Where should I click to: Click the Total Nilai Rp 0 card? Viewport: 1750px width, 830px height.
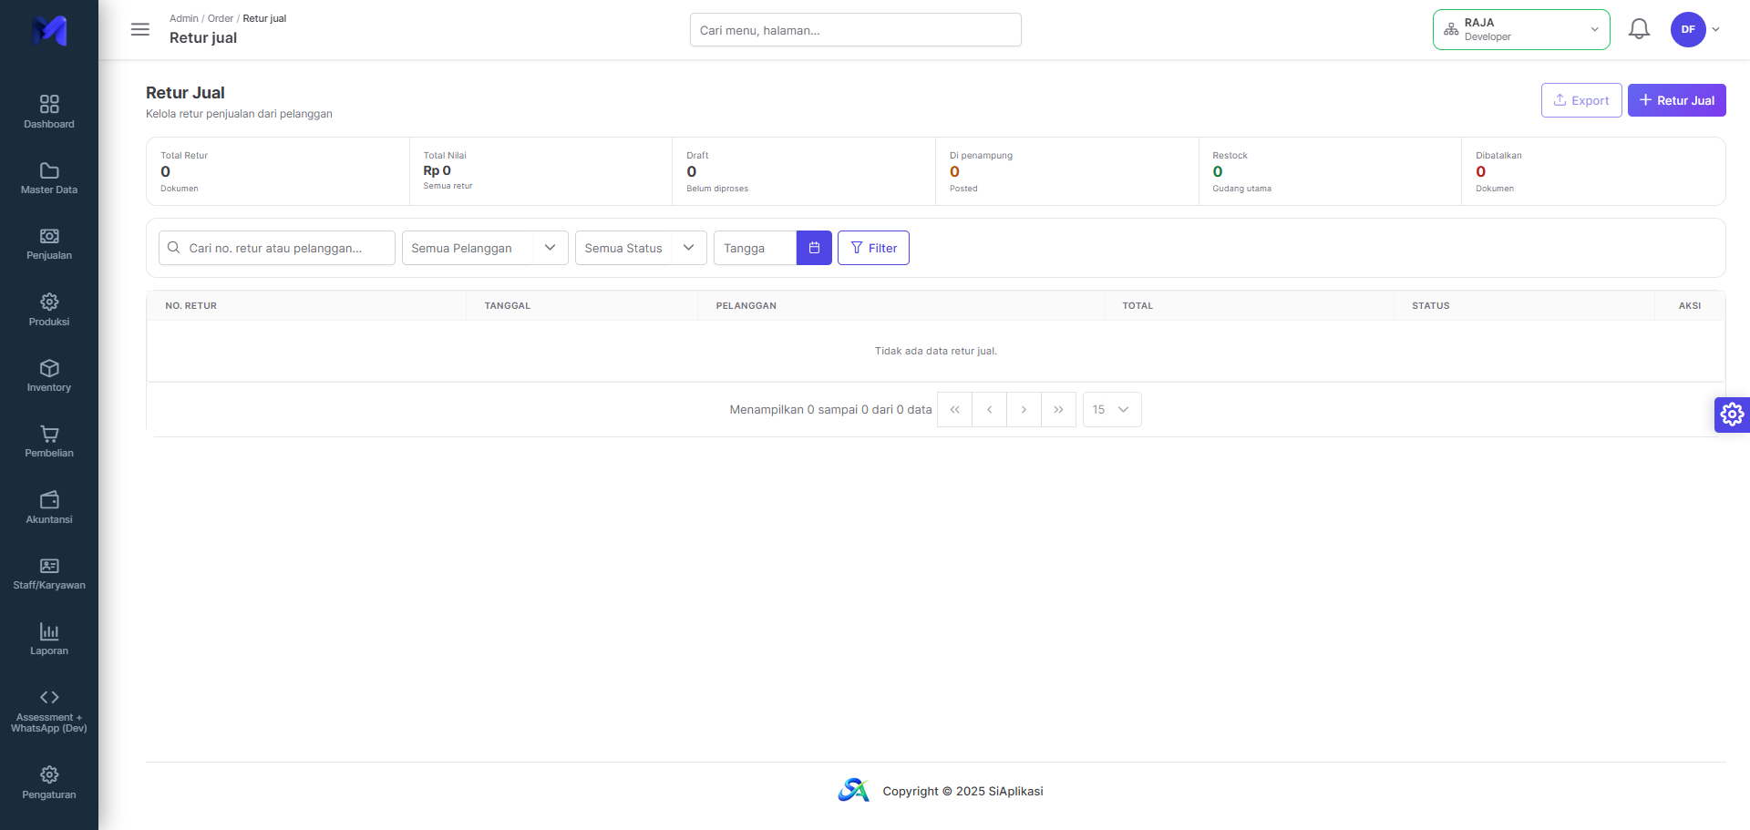tap(540, 171)
